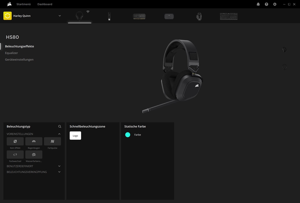
Task: Maximize the iCUE window
Action: coord(289,4)
